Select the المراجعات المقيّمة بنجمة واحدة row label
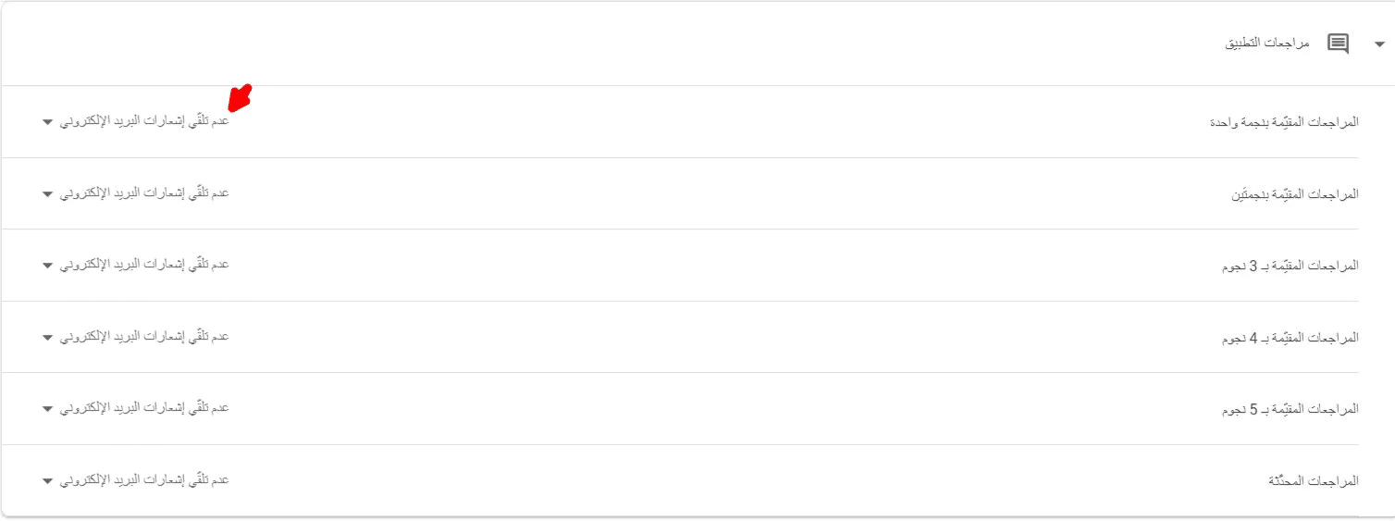 (1284, 122)
